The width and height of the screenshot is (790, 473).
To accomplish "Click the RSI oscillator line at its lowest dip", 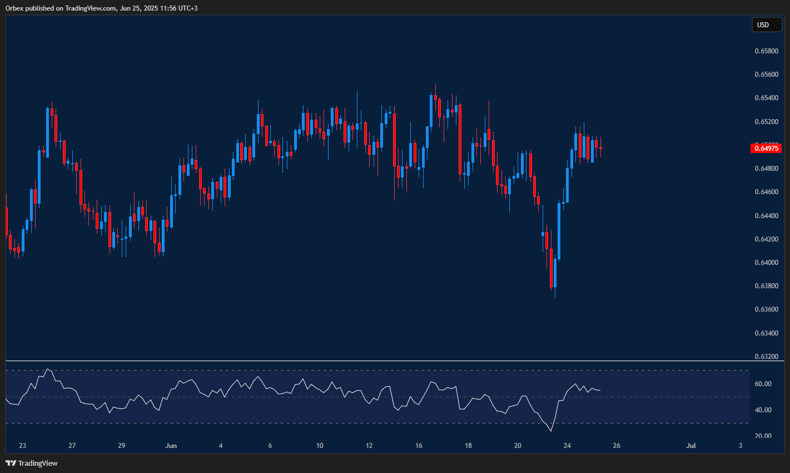I will tap(550, 430).
